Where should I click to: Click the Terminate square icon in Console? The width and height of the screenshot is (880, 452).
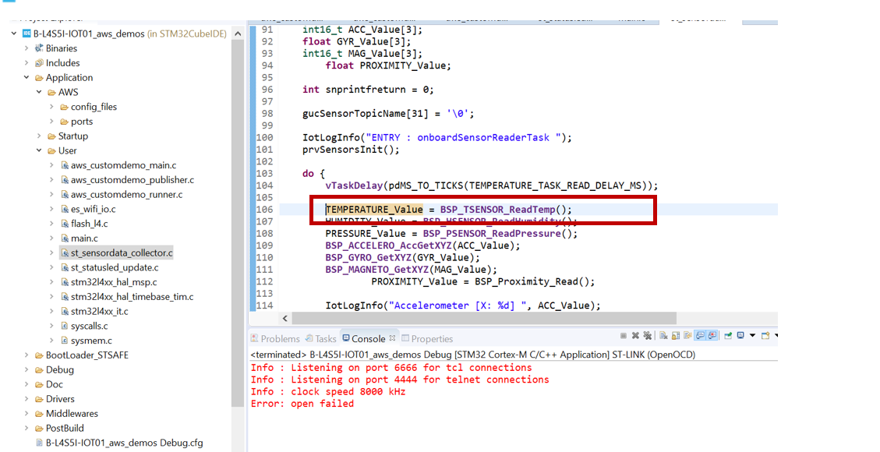[x=624, y=335]
